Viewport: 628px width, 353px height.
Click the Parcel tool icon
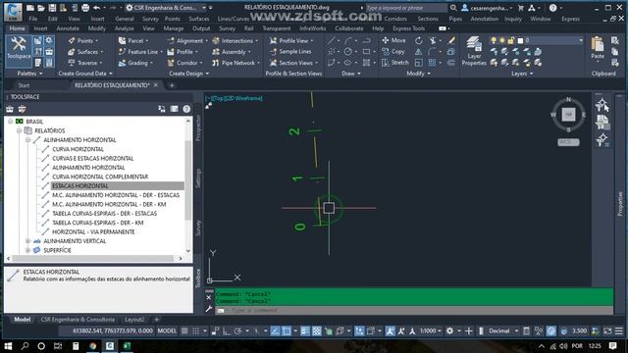pyautogui.click(x=122, y=41)
